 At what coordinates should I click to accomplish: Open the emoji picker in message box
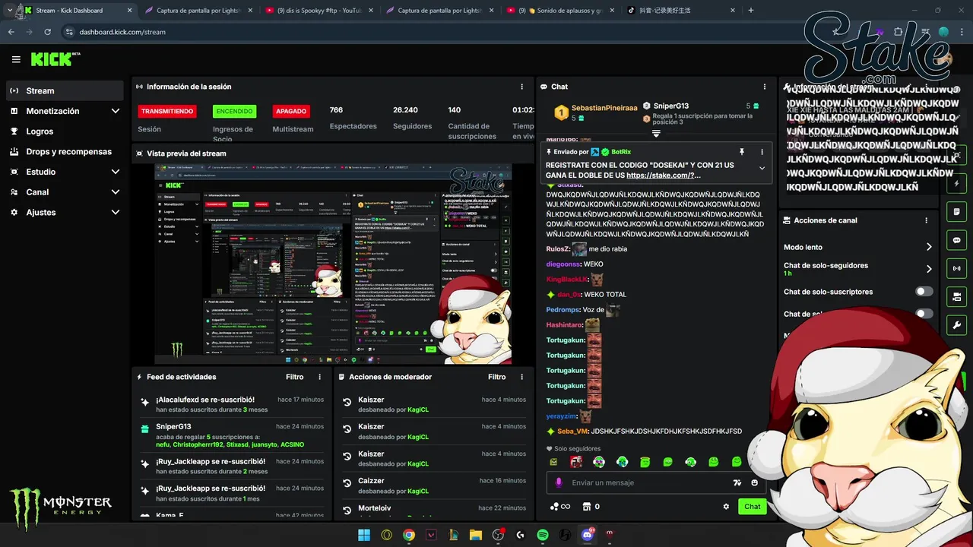754,482
